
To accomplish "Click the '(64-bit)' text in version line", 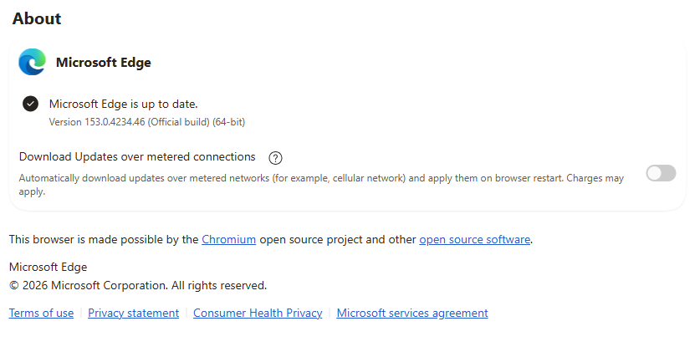I will point(228,122).
